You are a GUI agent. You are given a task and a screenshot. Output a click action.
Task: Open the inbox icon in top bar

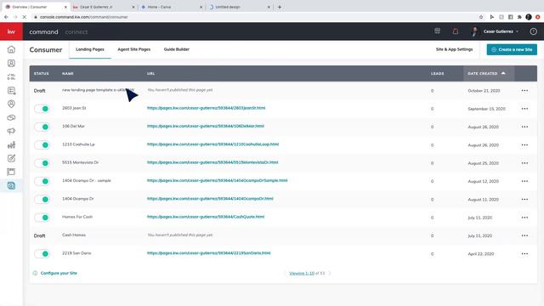click(437, 31)
